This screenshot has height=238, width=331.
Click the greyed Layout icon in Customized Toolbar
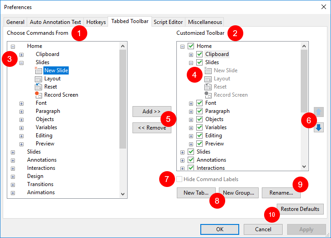click(208, 79)
